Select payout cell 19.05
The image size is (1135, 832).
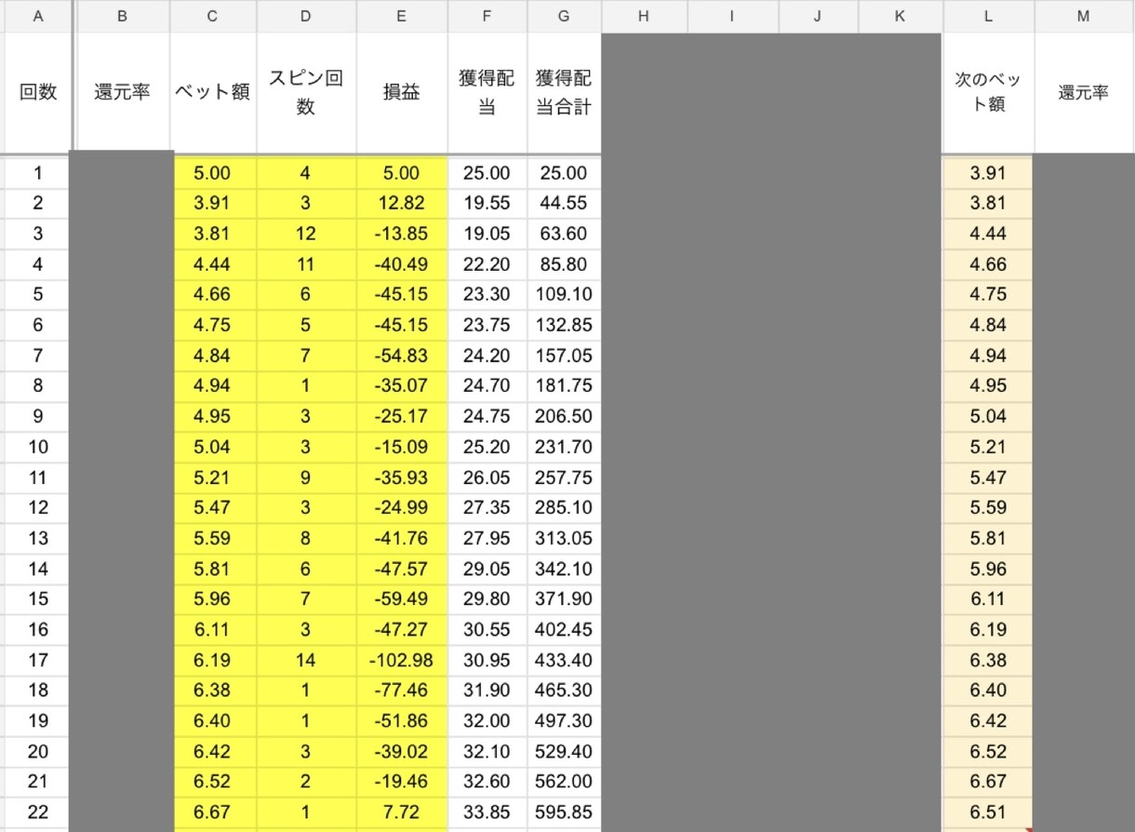[x=487, y=234]
